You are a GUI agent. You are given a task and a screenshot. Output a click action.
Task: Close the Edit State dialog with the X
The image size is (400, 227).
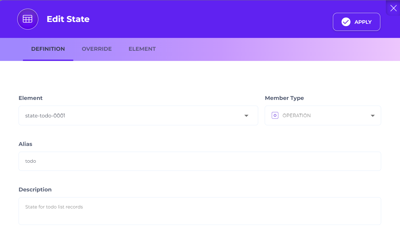[393, 8]
